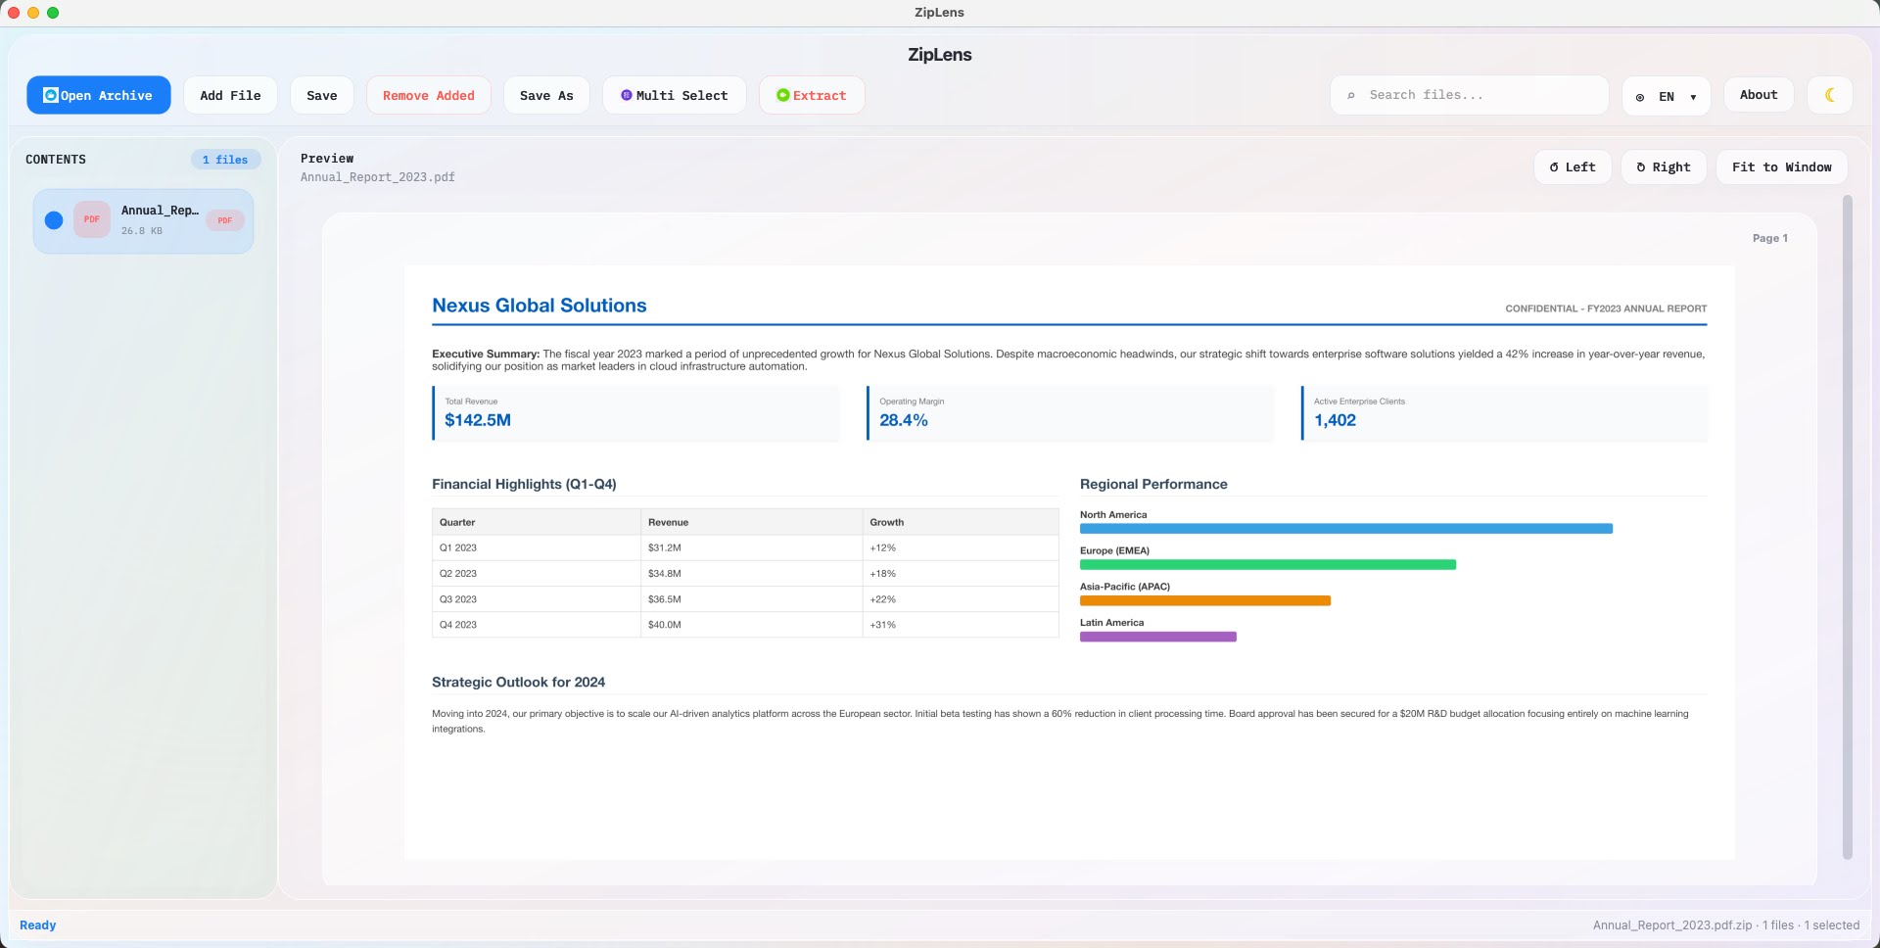1880x948 pixels.
Task: Click the +22% growth cell
Action: [x=961, y=599]
